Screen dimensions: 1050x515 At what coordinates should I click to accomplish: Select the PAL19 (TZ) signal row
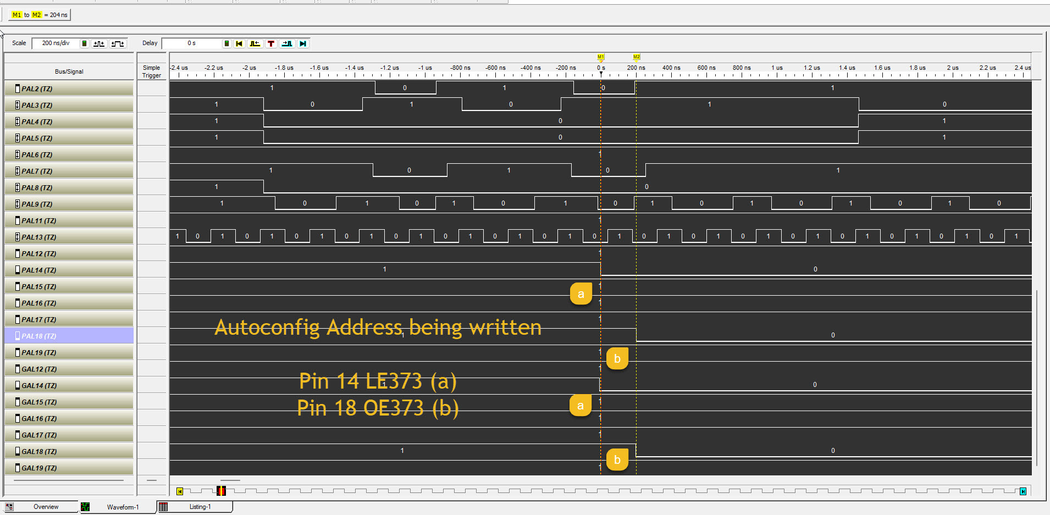pyautogui.click(x=69, y=352)
